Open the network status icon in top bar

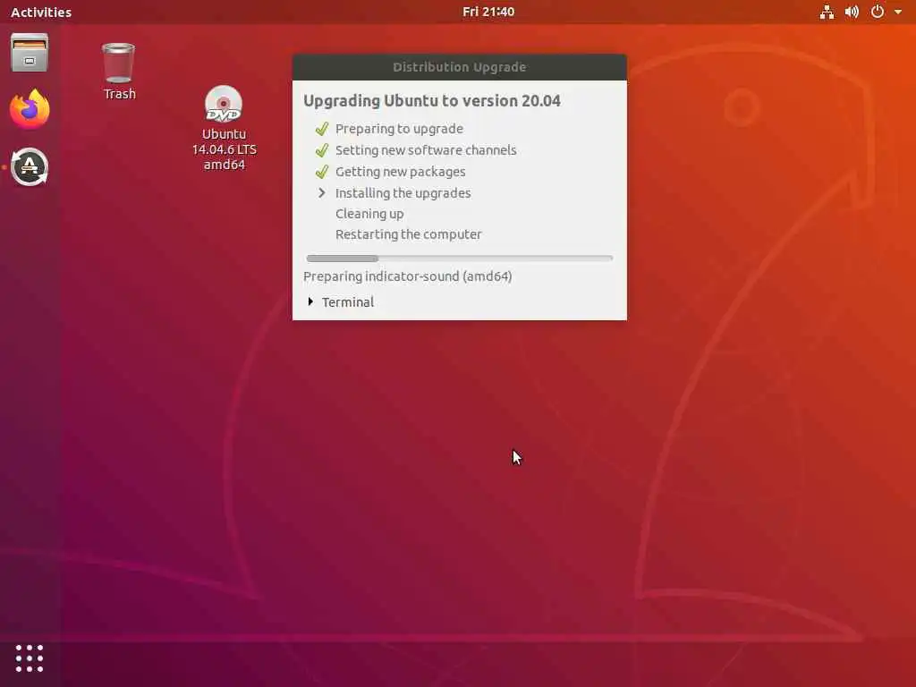pos(827,12)
